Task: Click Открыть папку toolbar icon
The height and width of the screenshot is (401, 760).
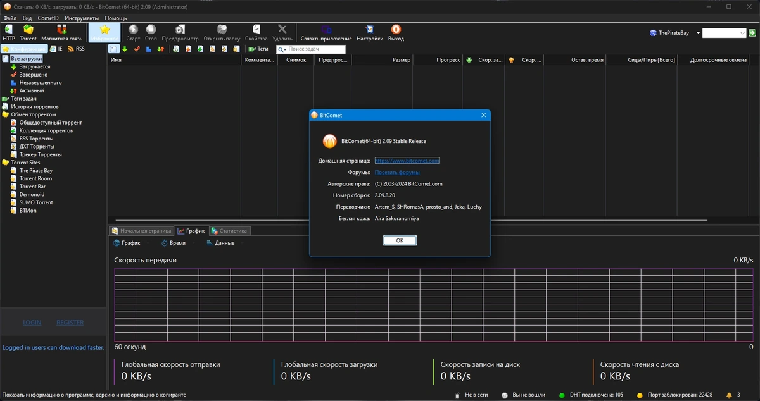Action: 222,33
